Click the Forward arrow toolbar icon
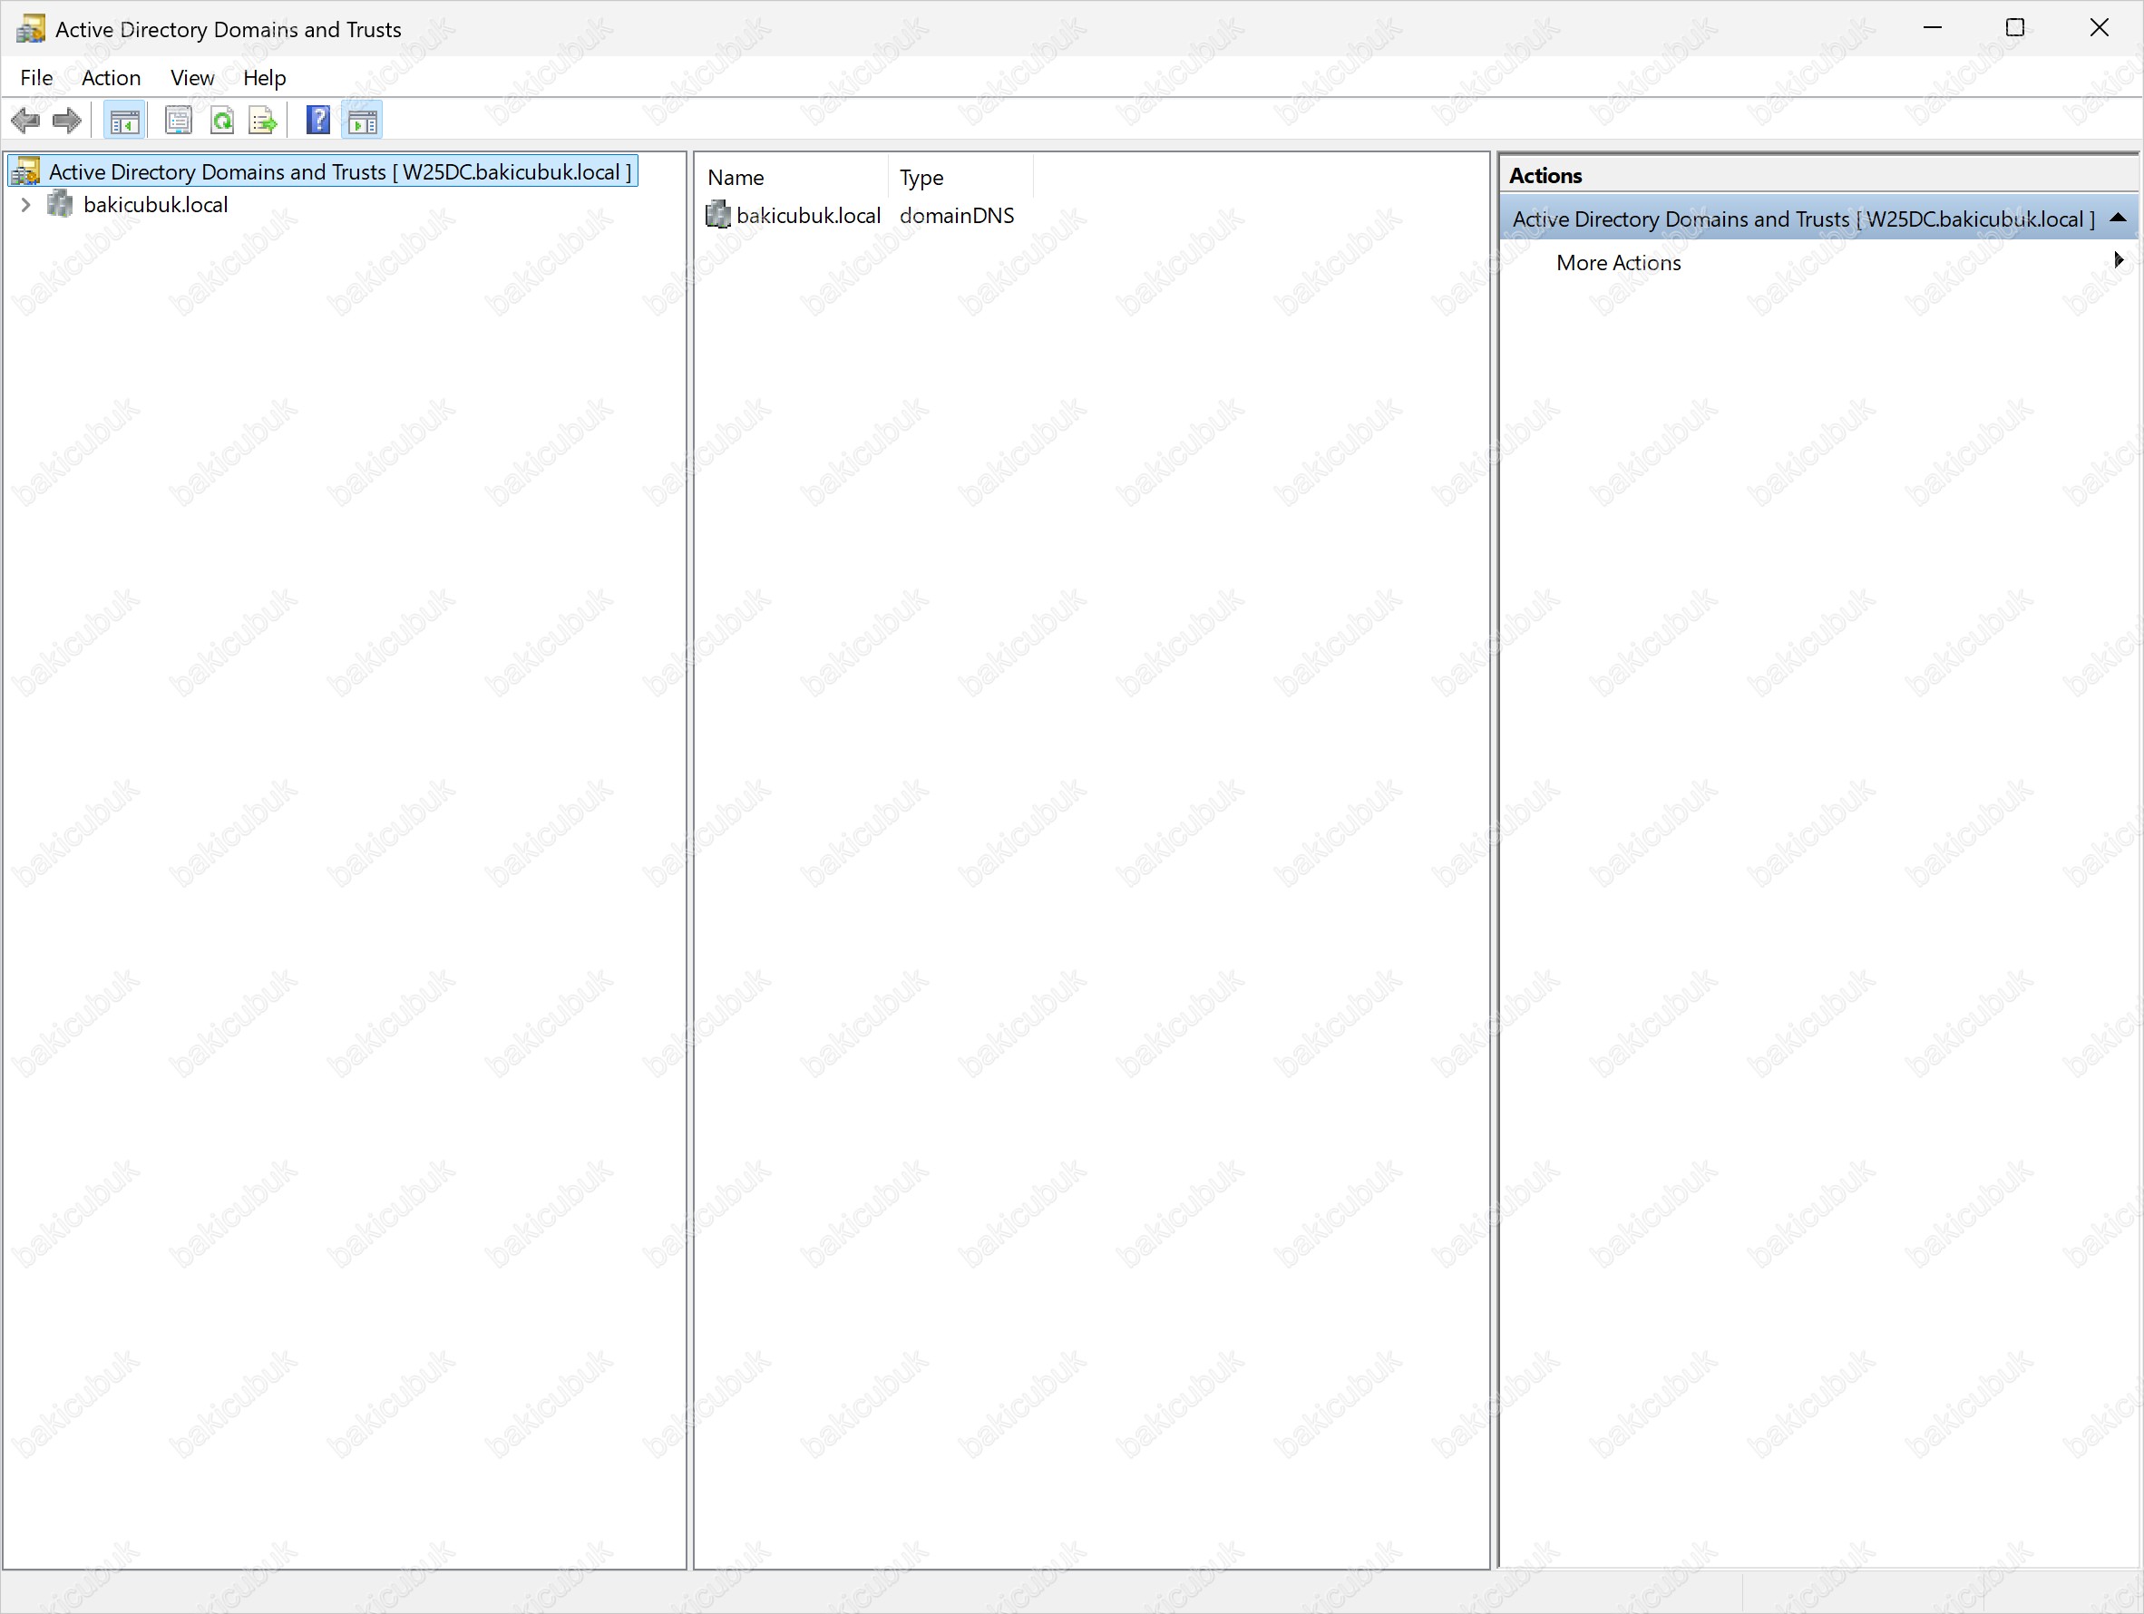The width and height of the screenshot is (2144, 1614). pyautogui.click(x=67, y=122)
